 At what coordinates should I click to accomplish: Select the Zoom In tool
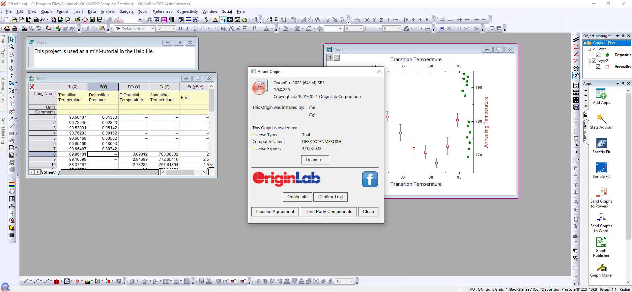pos(12,47)
